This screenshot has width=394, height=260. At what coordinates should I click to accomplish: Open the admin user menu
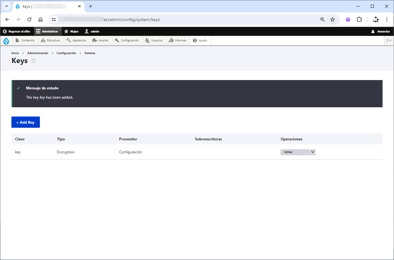[92, 32]
